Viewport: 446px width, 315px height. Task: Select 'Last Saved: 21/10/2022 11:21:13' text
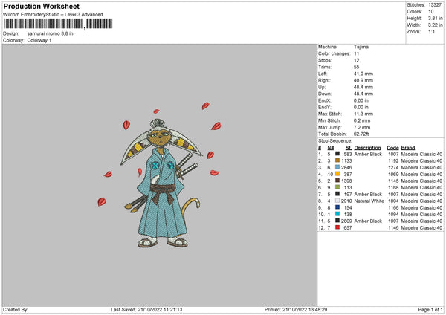(x=146, y=309)
